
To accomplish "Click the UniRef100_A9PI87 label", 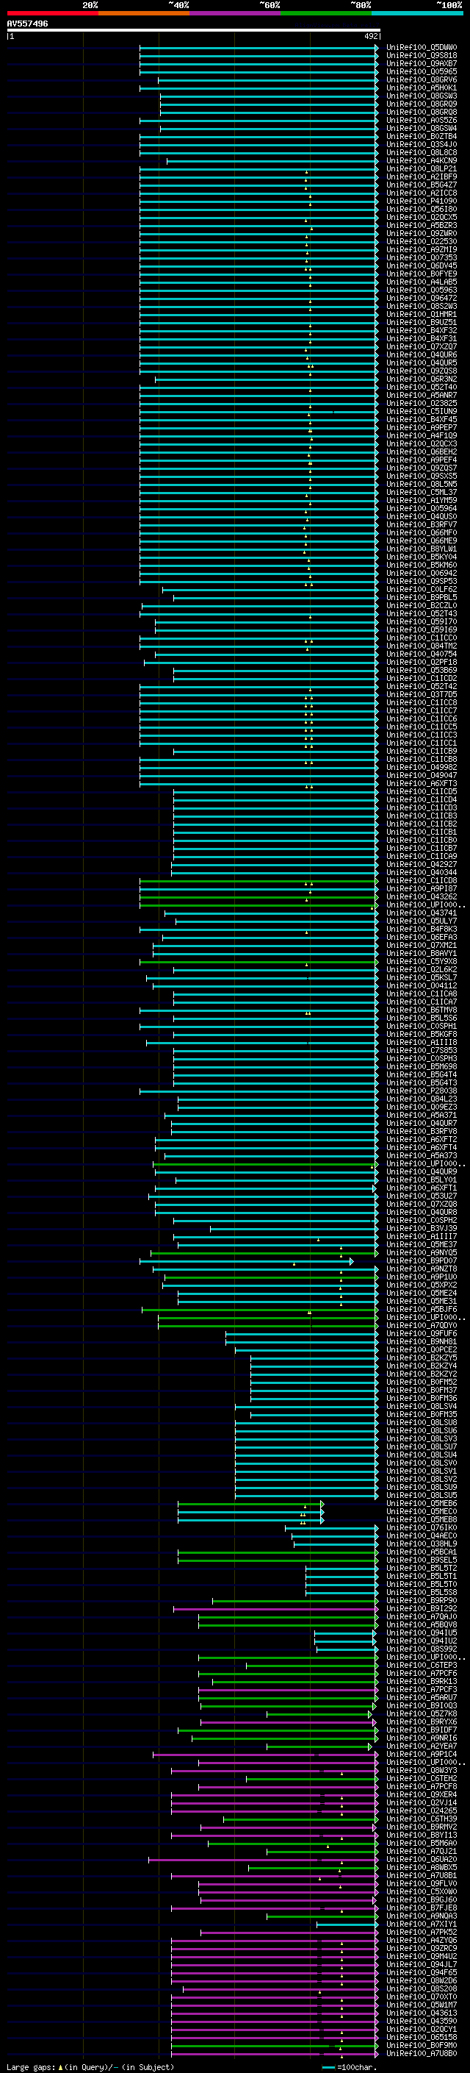I will pos(422,888).
